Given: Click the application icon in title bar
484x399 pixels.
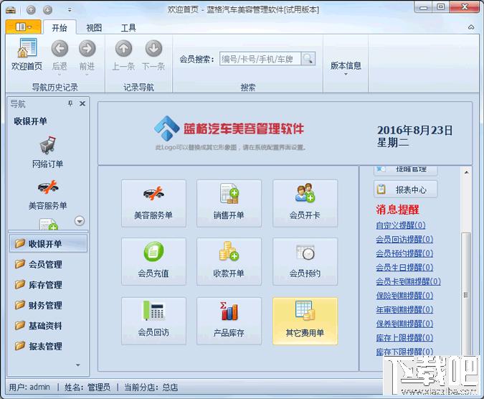Looking at the screenshot, I should click(x=11, y=10).
